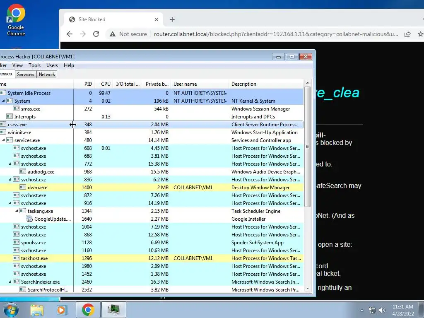Image resolution: width=424 pixels, height=318 pixels.
Task: Select the SearchProtocolHost process row
Action: click(x=152, y=289)
